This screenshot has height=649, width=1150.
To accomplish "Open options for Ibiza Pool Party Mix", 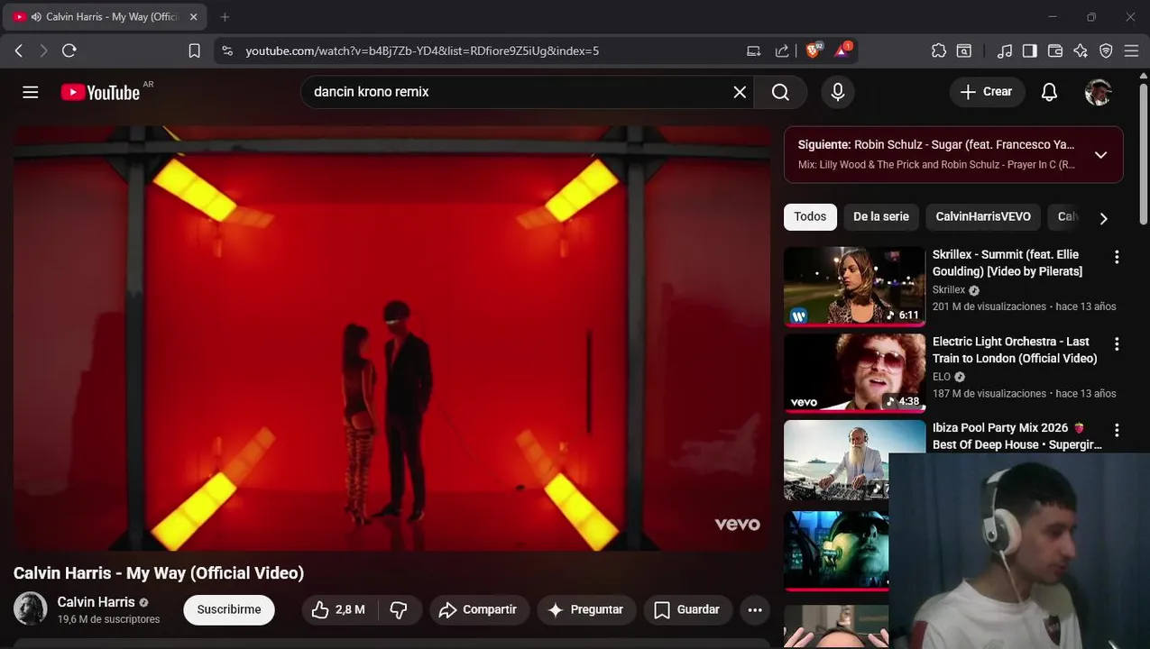I will tap(1117, 430).
